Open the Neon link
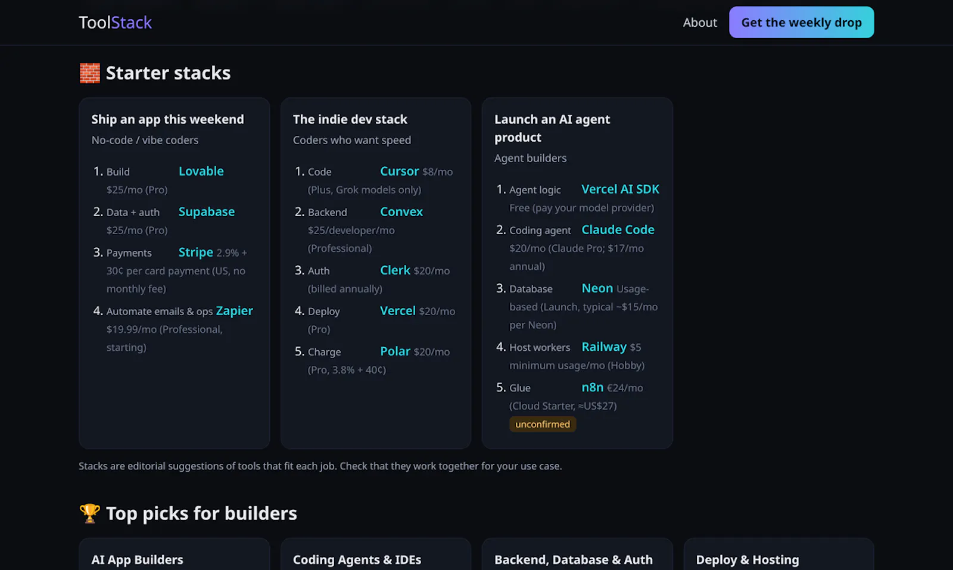The image size is (953, 570). (x=597, y=288)
